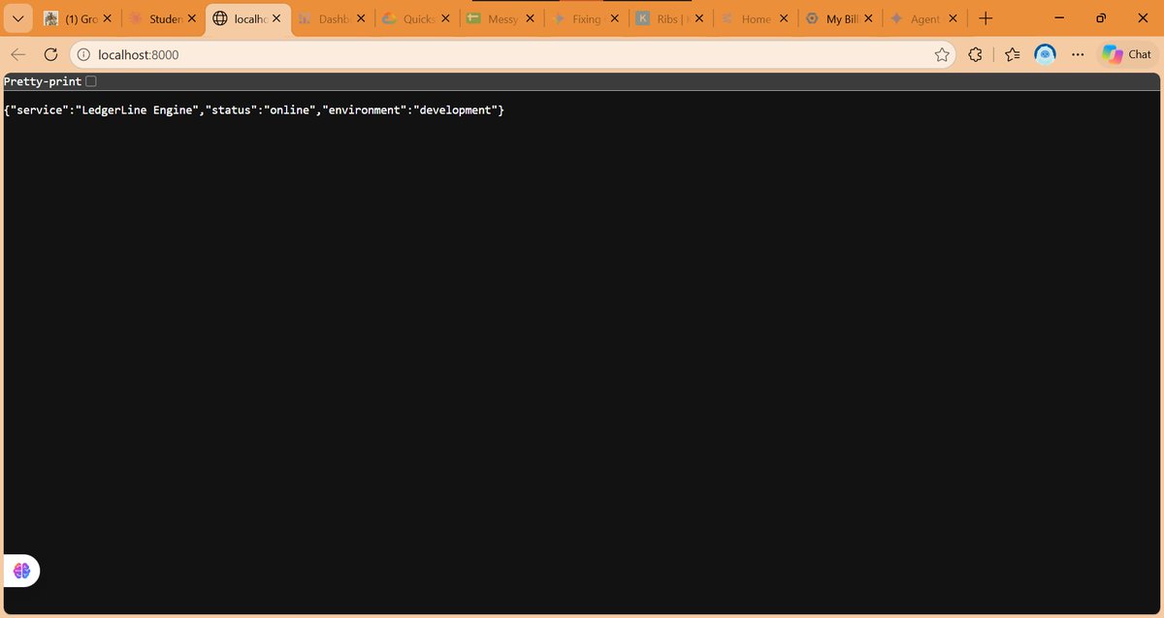Screen dimensions: 1164x618
Task: Add this page to favorites star
Action: tap(942, 55)
